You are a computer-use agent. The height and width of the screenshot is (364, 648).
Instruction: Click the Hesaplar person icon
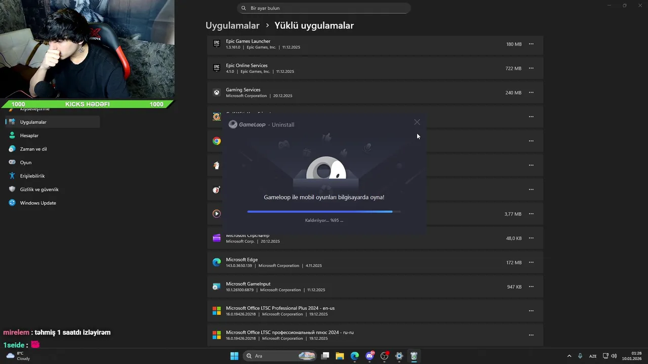[x=12, y=135]
